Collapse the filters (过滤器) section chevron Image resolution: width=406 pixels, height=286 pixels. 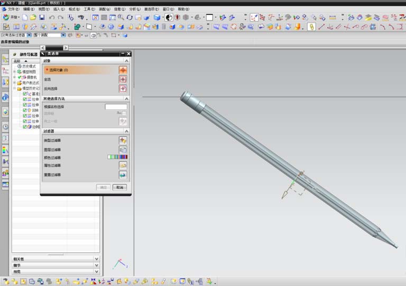point(126,131)
